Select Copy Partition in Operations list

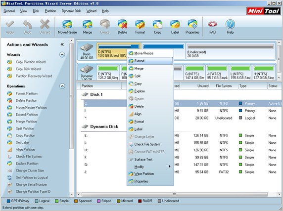pos(25,135)
